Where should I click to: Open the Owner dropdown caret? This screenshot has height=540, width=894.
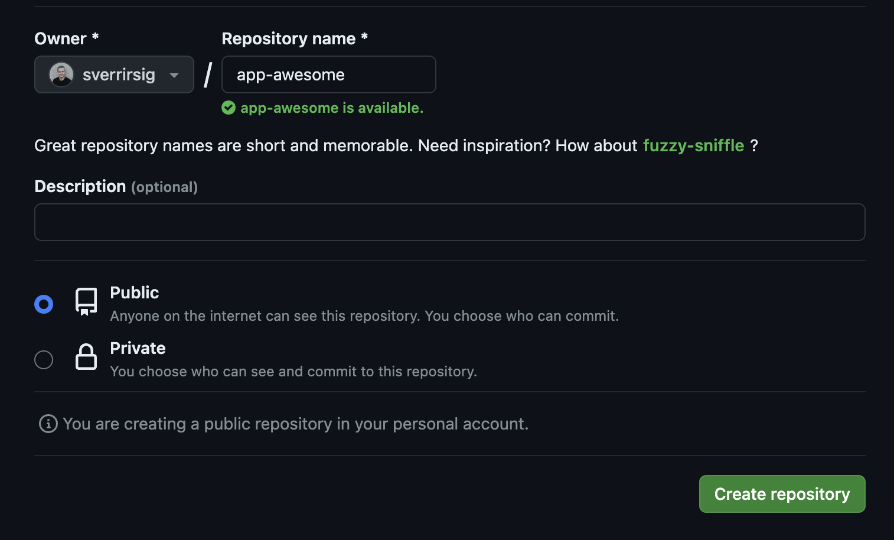(174, 75)
